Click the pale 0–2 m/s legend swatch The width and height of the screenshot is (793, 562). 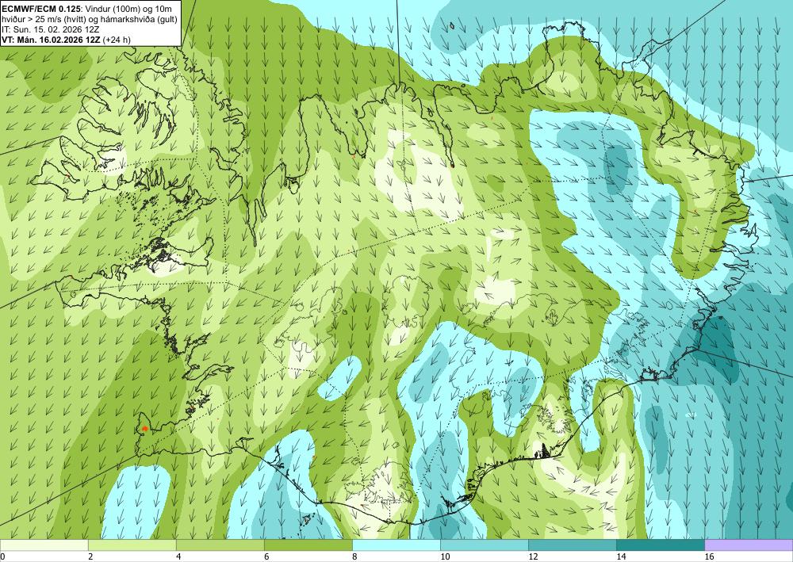pos(44,545)
